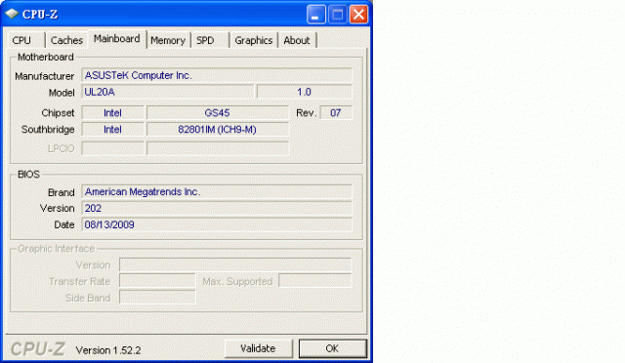625x363 pixels.
Task: Click the BIOS Version value 202
Action: click(217, 208)
